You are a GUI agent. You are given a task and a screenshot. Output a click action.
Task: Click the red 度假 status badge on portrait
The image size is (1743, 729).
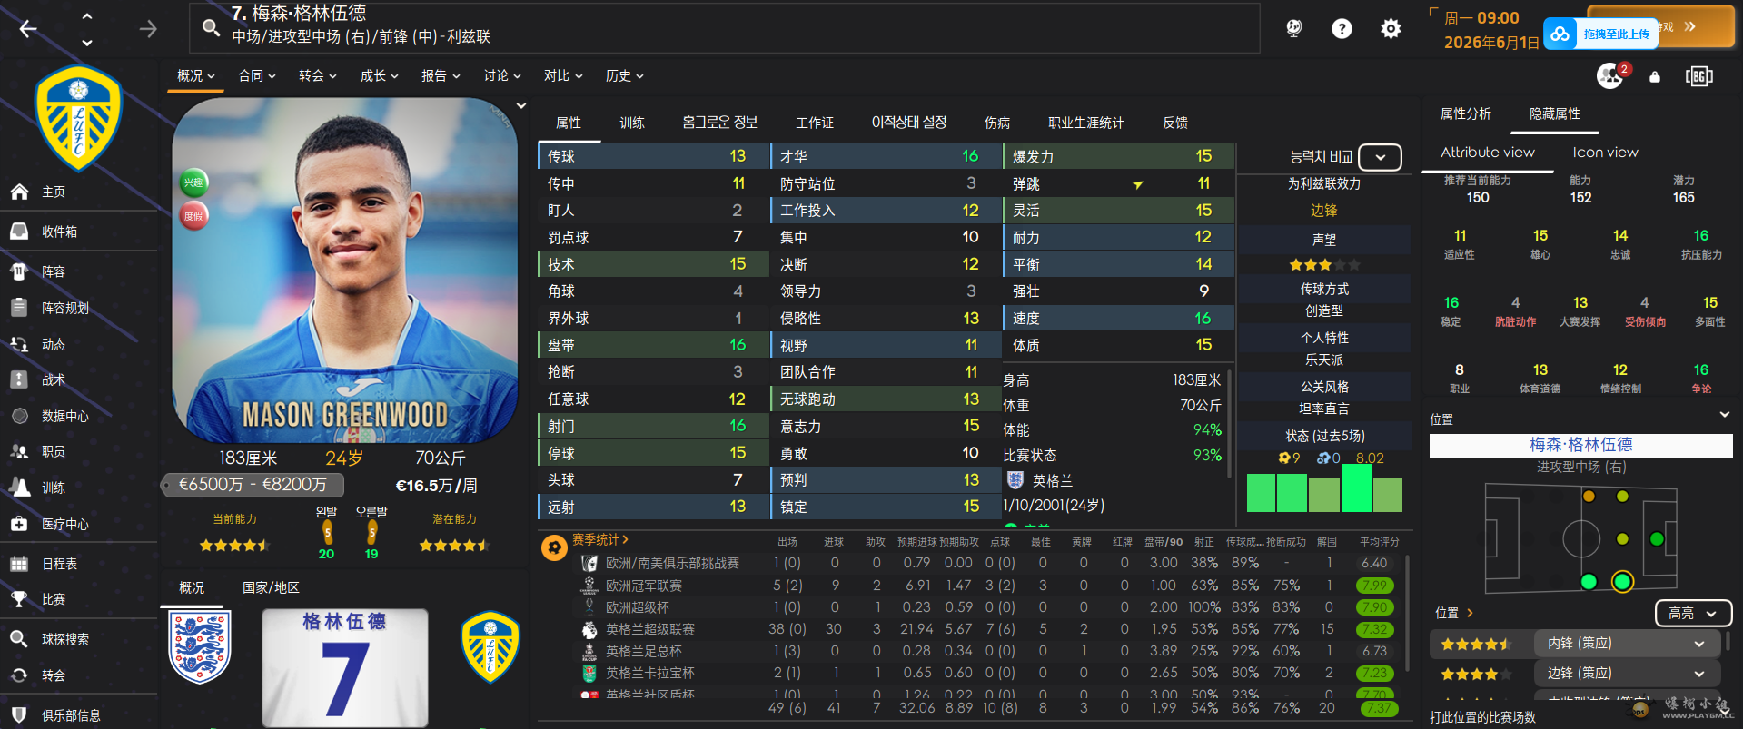tap(193, 216)
